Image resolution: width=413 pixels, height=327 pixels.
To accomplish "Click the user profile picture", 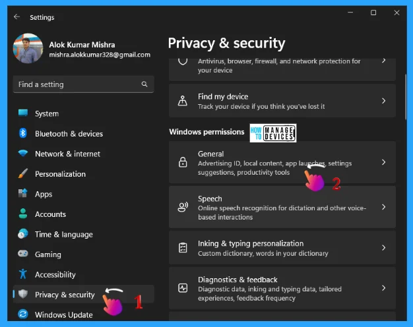I will pos(28,48).
